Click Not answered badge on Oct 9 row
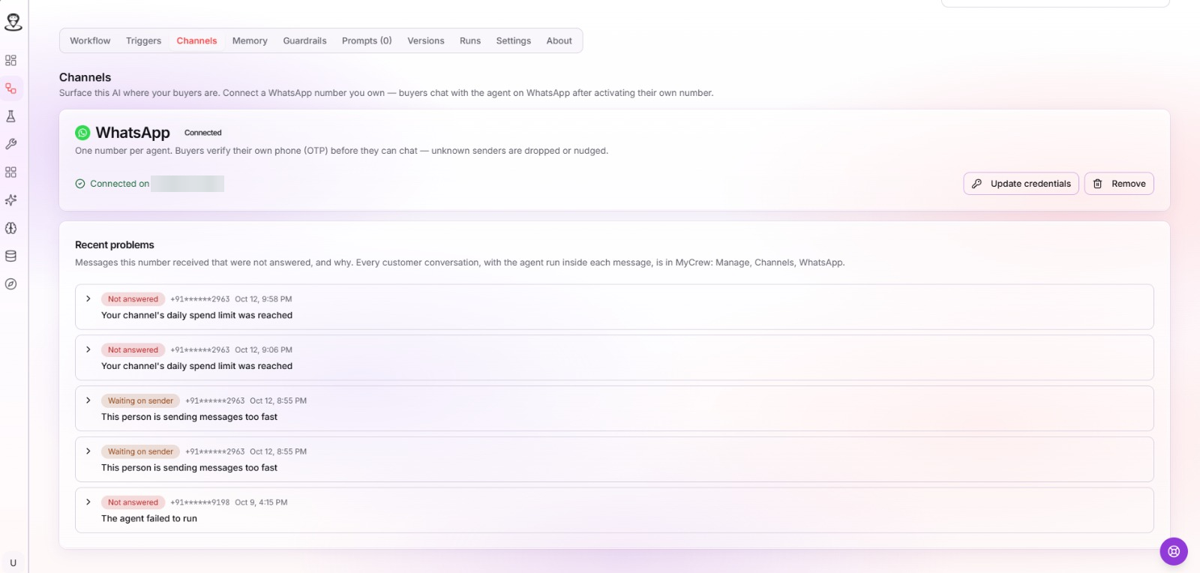The width and height of the screenshot is (1200, 573). pos(133,502)
